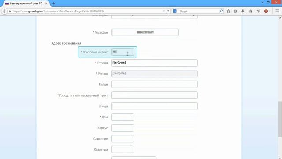Select the Регистрационный учет ТС tab
282x159 pixels.
coord(26,4)
